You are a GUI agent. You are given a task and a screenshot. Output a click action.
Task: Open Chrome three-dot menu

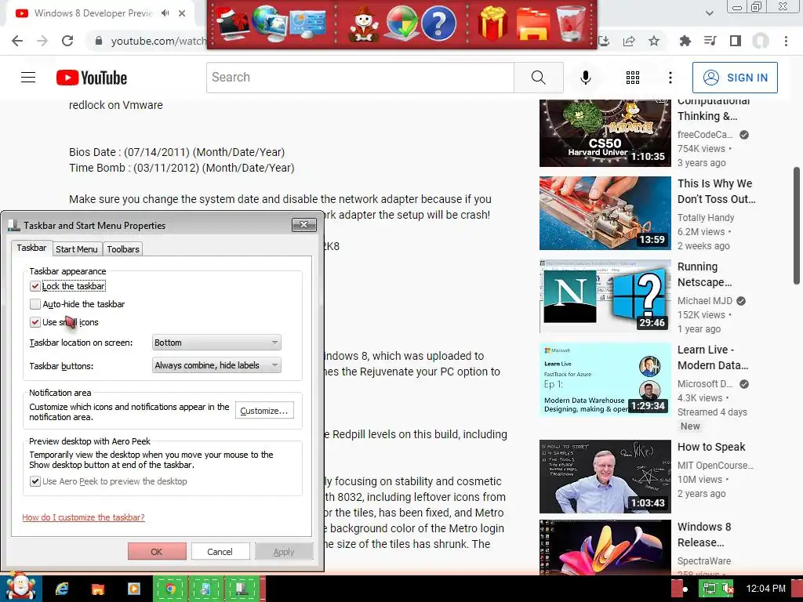[786, 41]
